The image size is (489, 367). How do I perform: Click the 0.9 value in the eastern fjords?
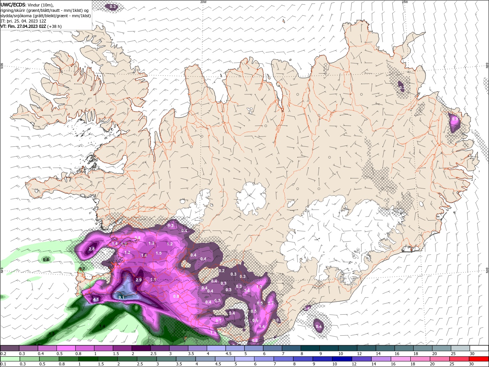[455, 119]
